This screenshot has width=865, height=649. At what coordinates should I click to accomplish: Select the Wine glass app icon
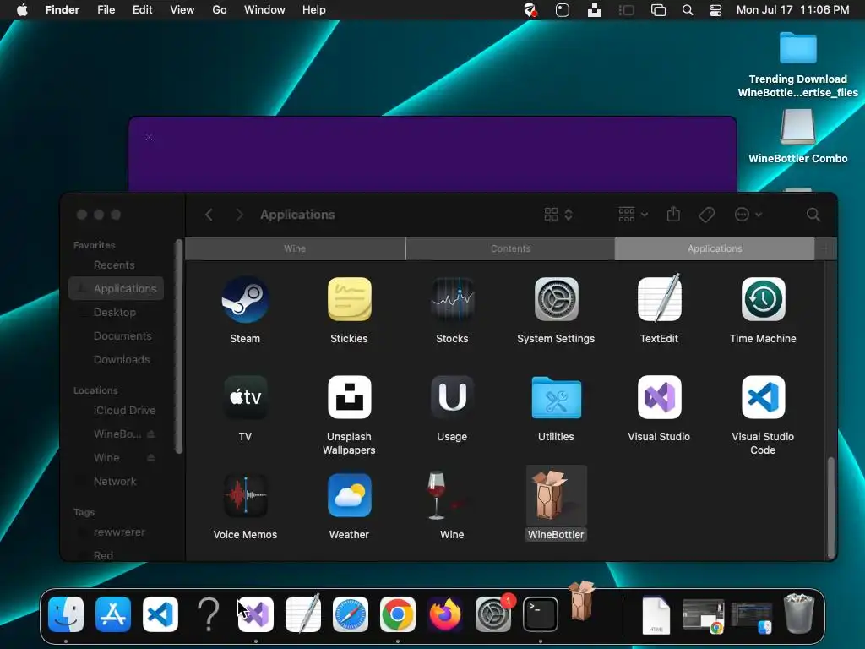[x=444, y=495]
